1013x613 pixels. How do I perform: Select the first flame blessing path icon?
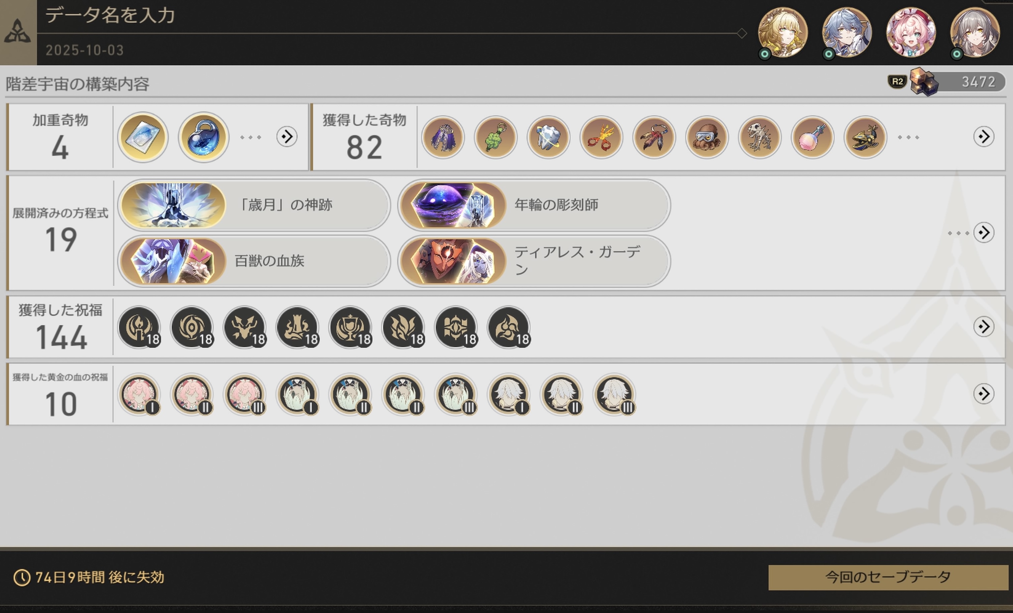click(x=139, y=327)
